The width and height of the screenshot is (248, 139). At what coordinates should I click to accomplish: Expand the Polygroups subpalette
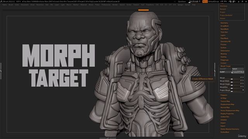pyautogui.click(x=224, y=60)
